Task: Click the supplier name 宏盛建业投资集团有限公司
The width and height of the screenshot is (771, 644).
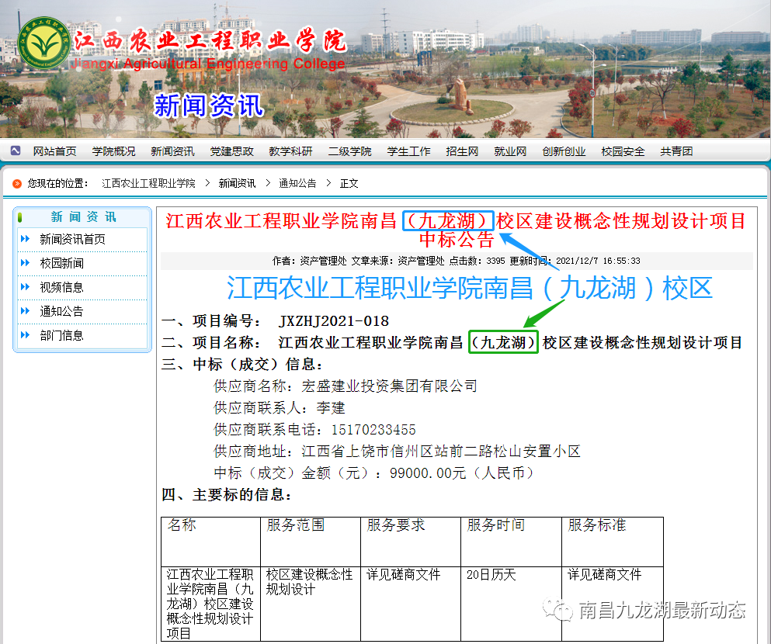Action: click(389, 386)
